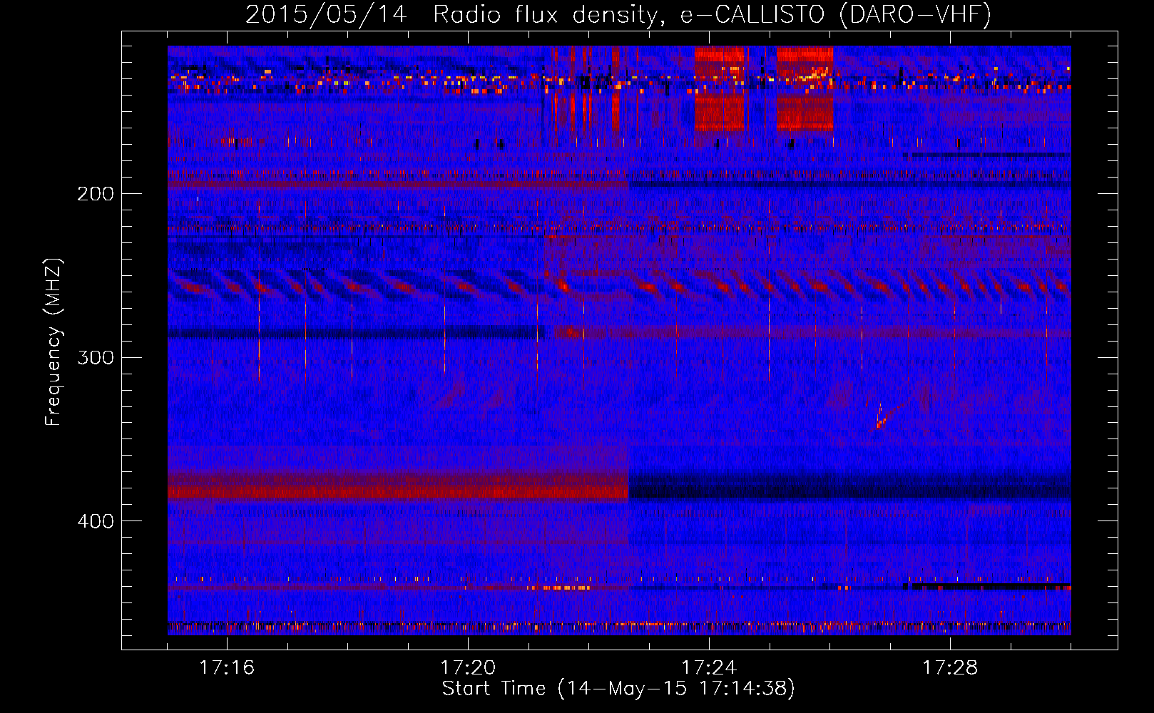The width and height of the screenshot is (1154, 713).
Task: Click the '300' frequency axis label
Action: click(96, 357)
